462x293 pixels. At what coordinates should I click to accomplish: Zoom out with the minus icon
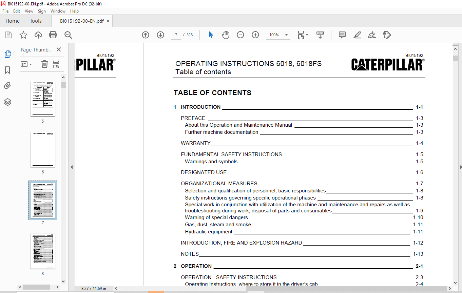[x=240, y=35]
